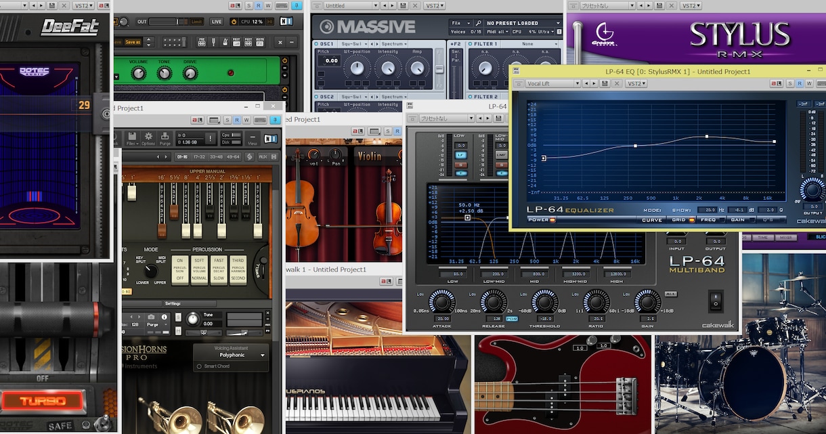
Task: Select the 49-64 tab in Kontakt
Action: click(233, 157)
